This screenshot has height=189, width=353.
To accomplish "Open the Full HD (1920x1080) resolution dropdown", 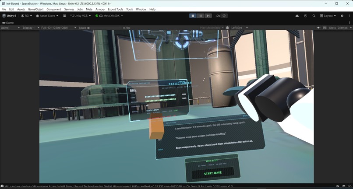I will (59, 28).
